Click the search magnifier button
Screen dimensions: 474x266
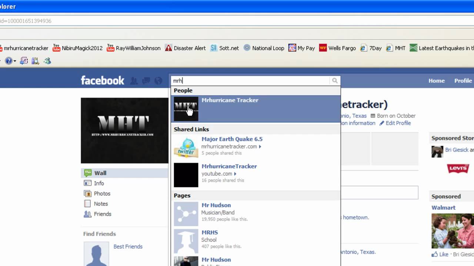335,81
